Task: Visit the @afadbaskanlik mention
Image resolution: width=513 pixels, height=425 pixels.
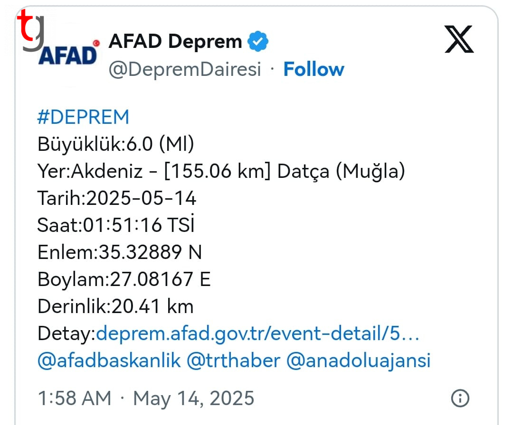Action: click(109, 360)
